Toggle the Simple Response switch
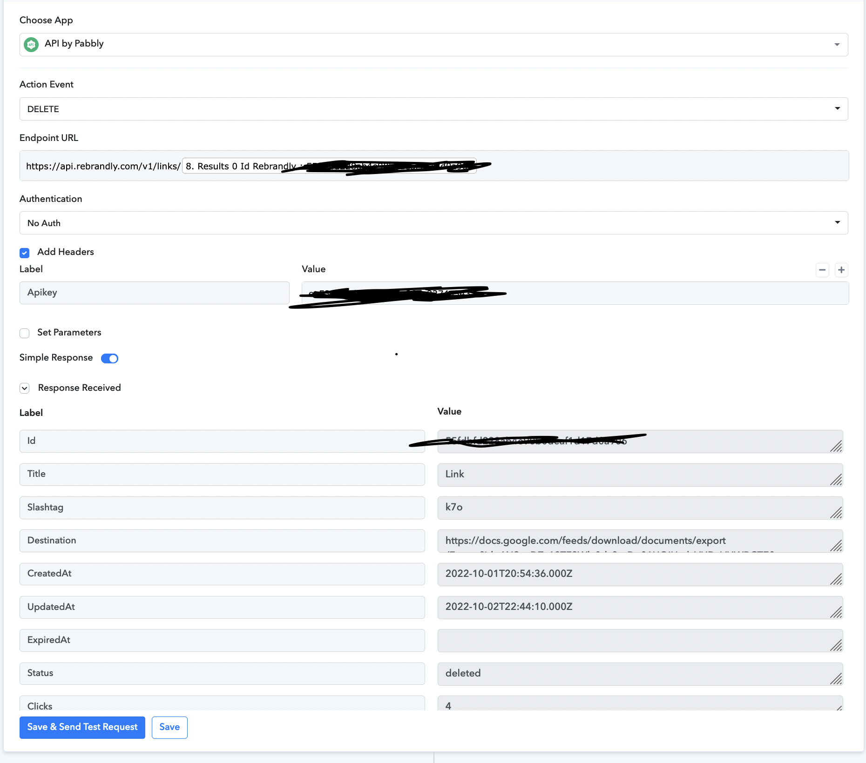 (x=110, y=358)
